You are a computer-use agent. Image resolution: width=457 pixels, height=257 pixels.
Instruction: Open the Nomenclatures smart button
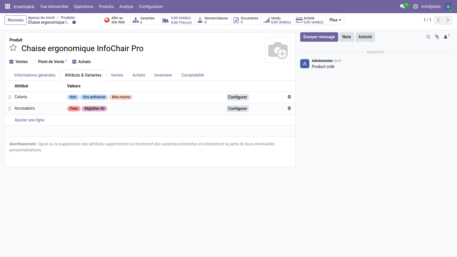(x=213, y=20)
